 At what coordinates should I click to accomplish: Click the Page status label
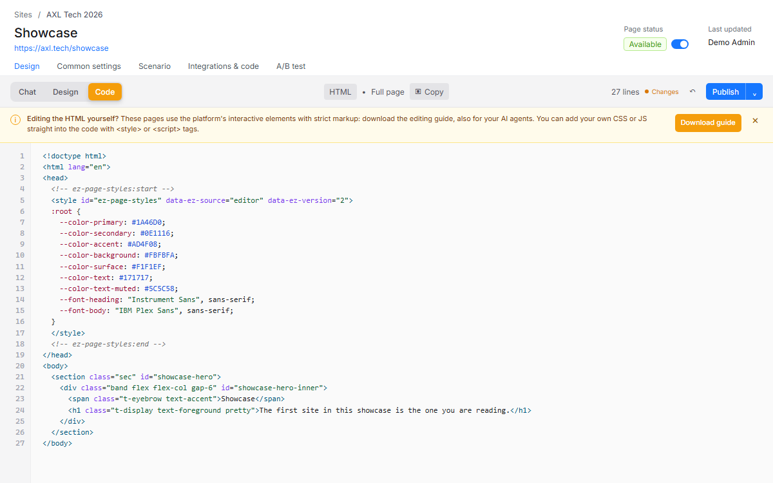(x=643, y=29)
